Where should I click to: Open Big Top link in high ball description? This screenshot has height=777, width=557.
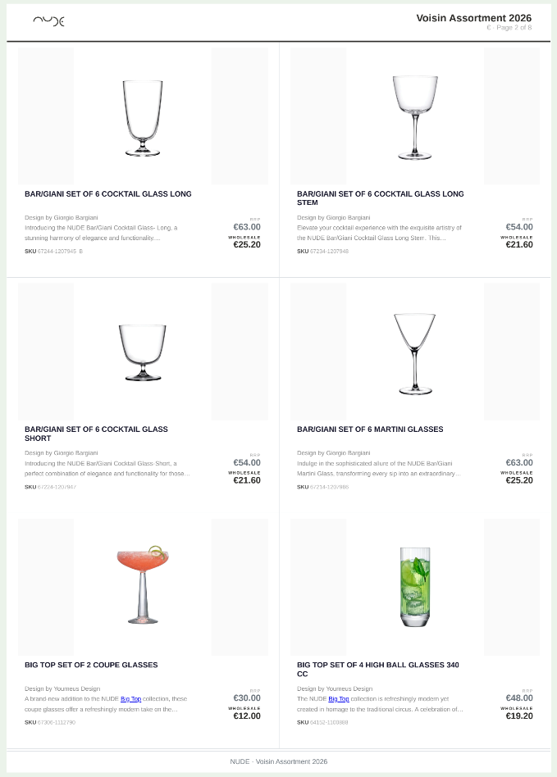point(339,699)
